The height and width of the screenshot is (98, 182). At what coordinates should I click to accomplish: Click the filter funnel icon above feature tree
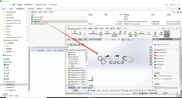67,47
